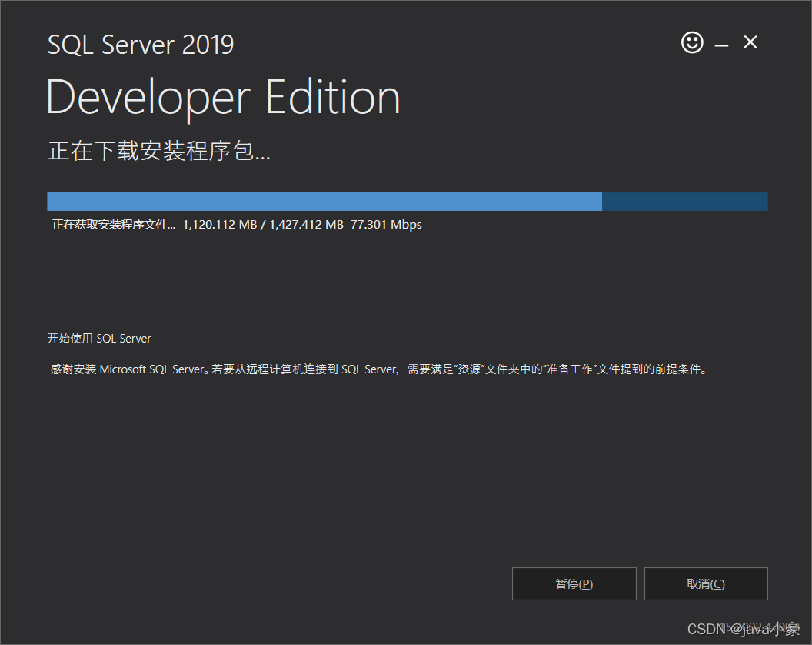
Task: Click the 1,427.412 MB total size text
Action: point(306,225)
